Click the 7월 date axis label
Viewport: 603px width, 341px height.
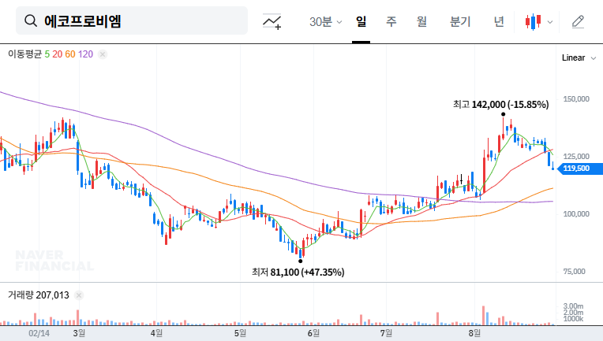(386, 333)
